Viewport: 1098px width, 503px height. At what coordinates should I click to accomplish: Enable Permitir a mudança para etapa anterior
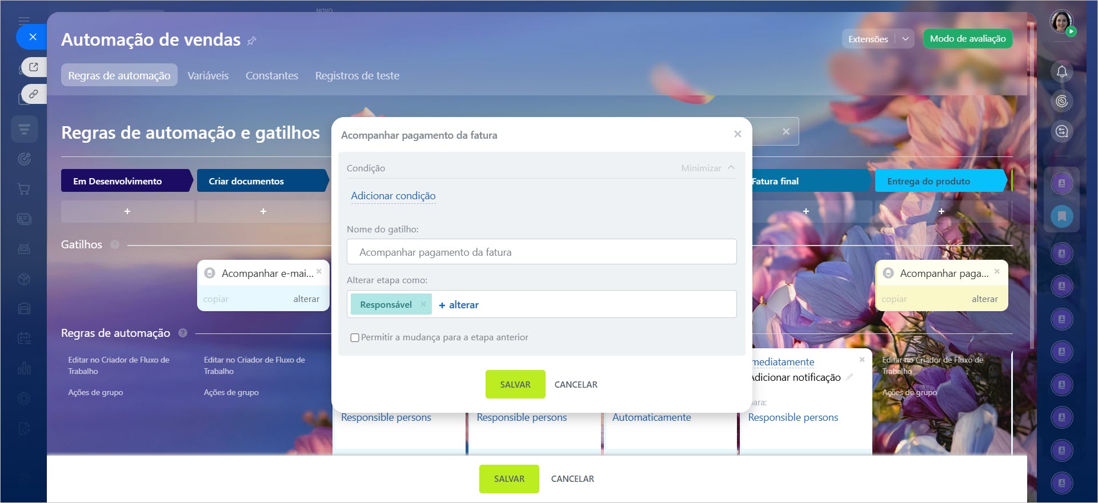(355, 337)
